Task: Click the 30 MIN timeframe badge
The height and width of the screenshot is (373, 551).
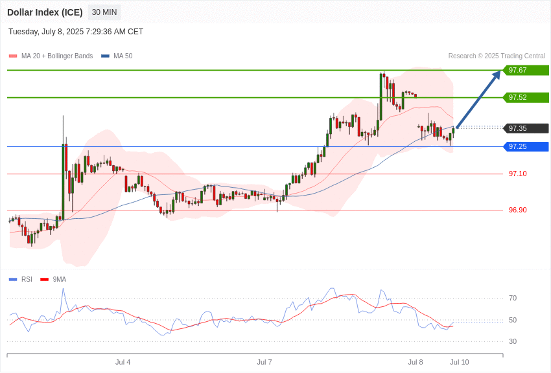Action: 104,12
